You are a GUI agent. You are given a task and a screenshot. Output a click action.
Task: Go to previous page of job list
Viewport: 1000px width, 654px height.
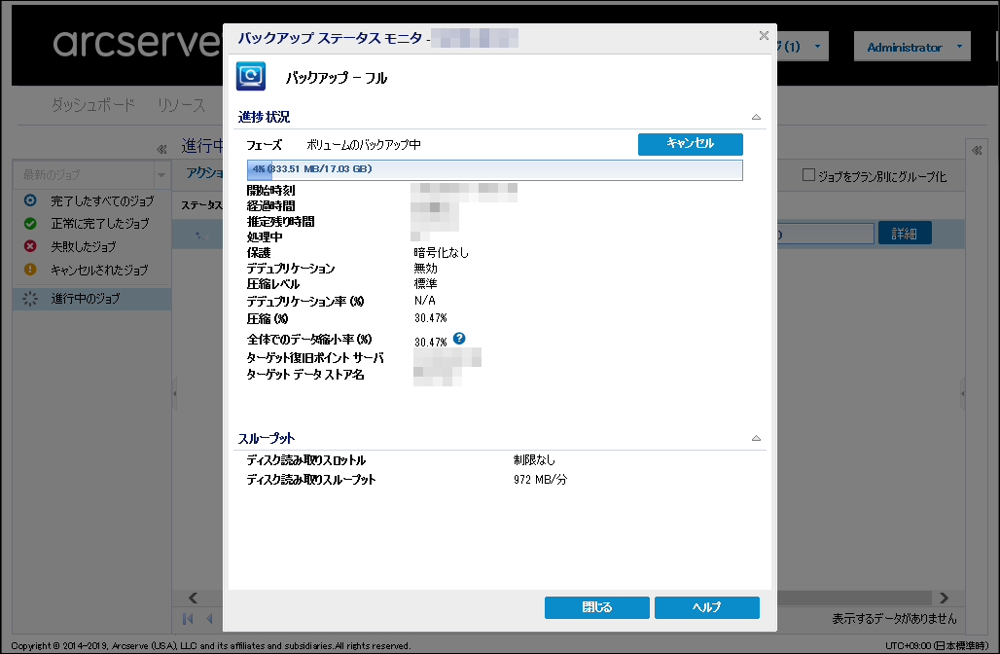209,618
